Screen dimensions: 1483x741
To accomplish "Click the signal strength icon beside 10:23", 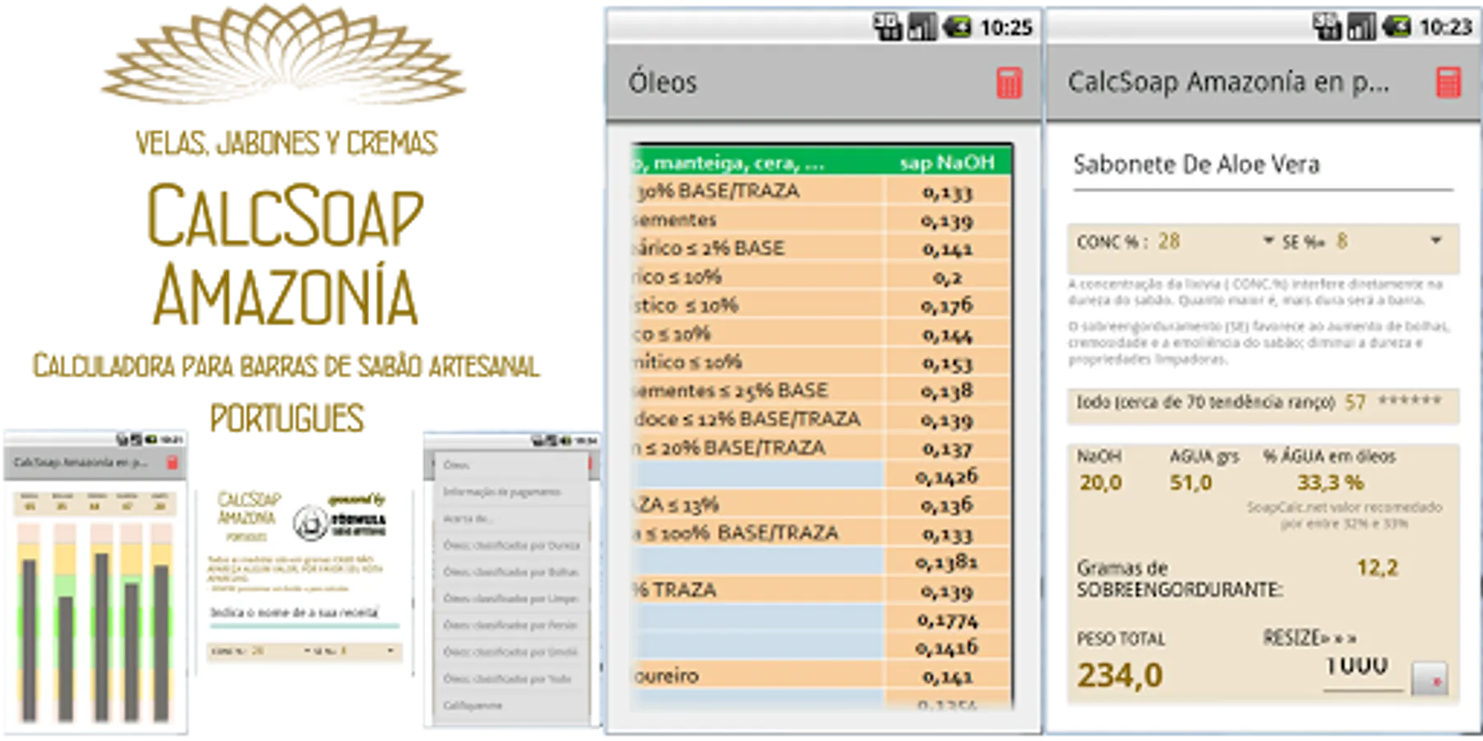I will (1361, 27).
